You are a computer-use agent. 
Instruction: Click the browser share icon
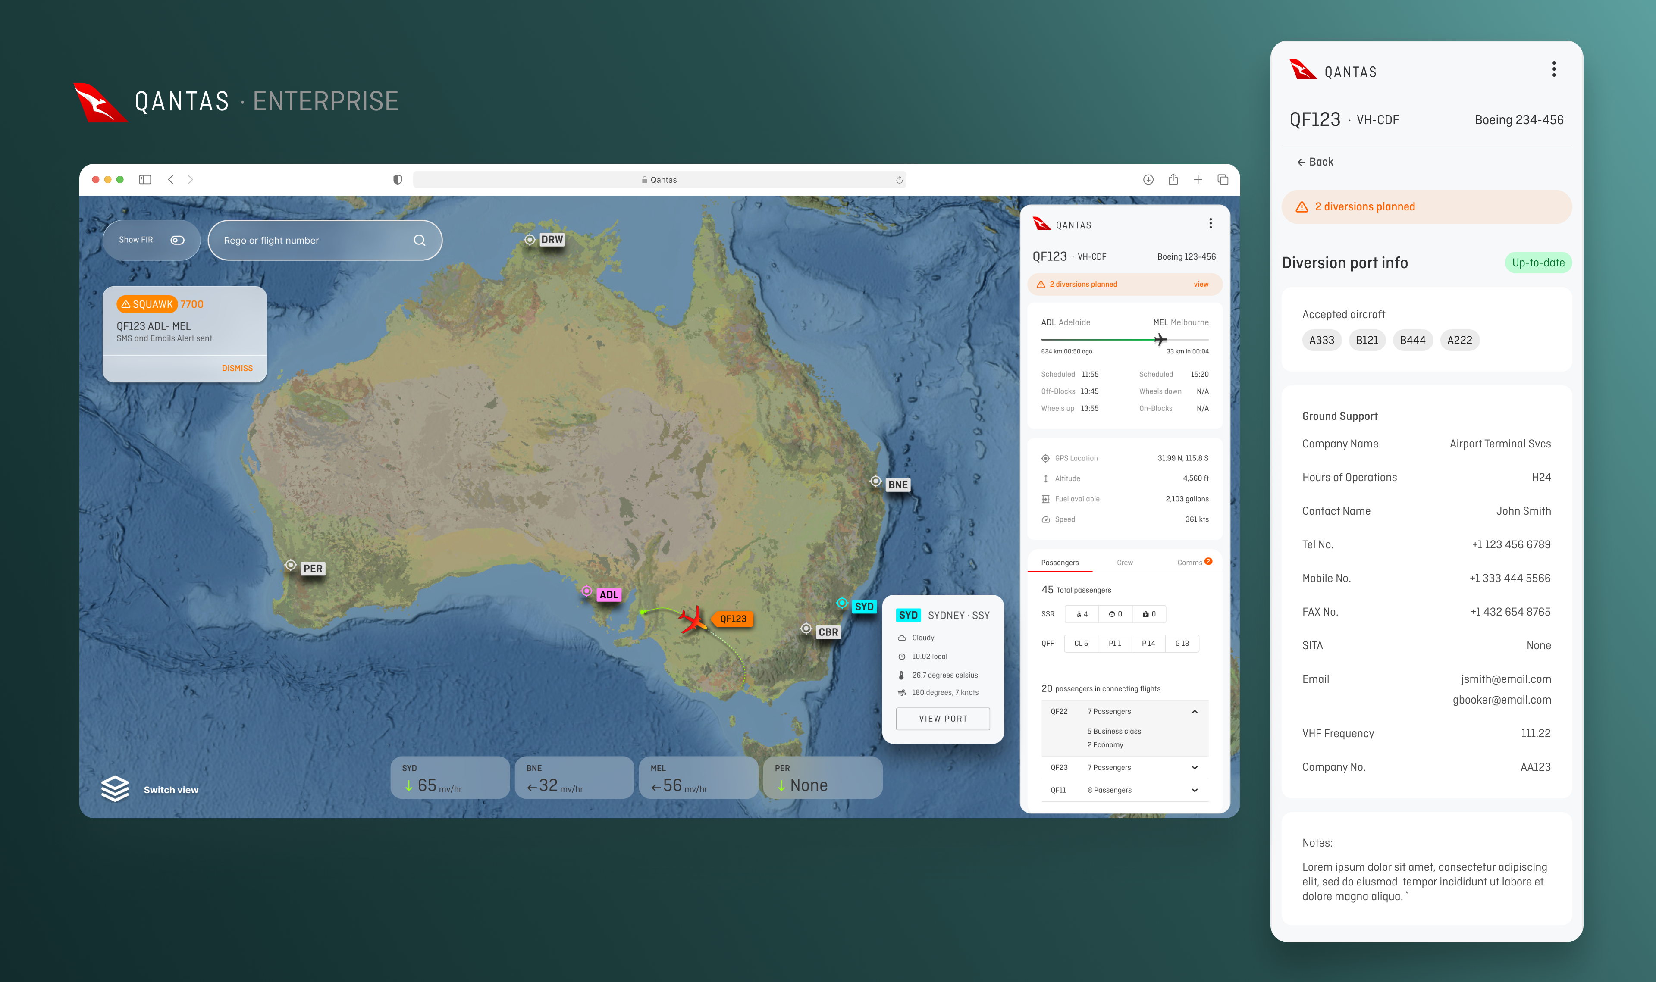[x=1173, y=178]
